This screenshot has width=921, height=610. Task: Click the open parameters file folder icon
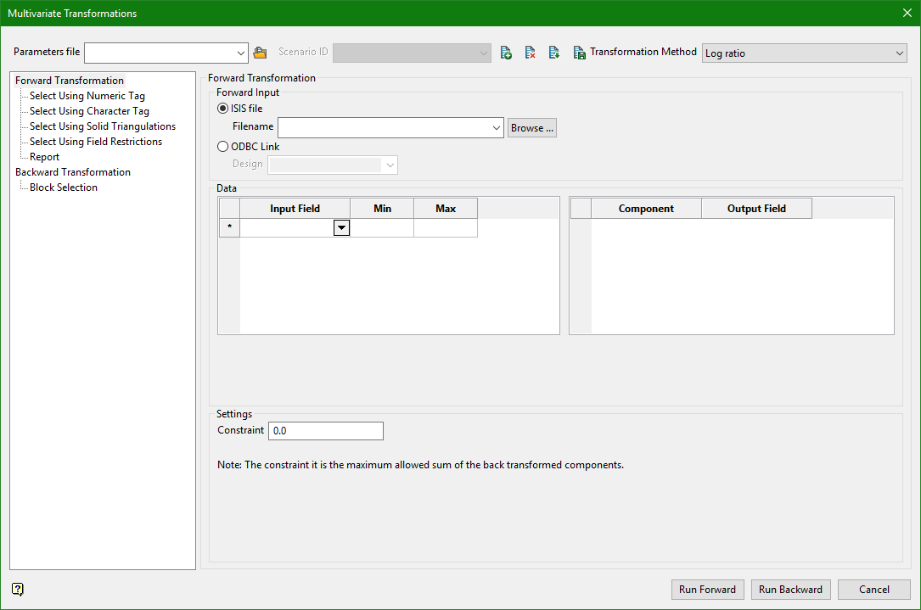260,53
